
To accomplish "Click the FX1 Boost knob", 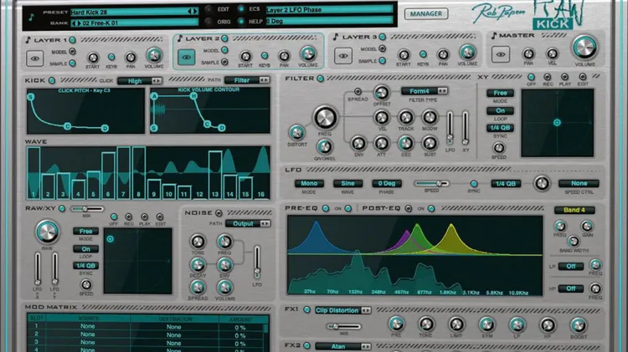I will (x=578, y=325).
